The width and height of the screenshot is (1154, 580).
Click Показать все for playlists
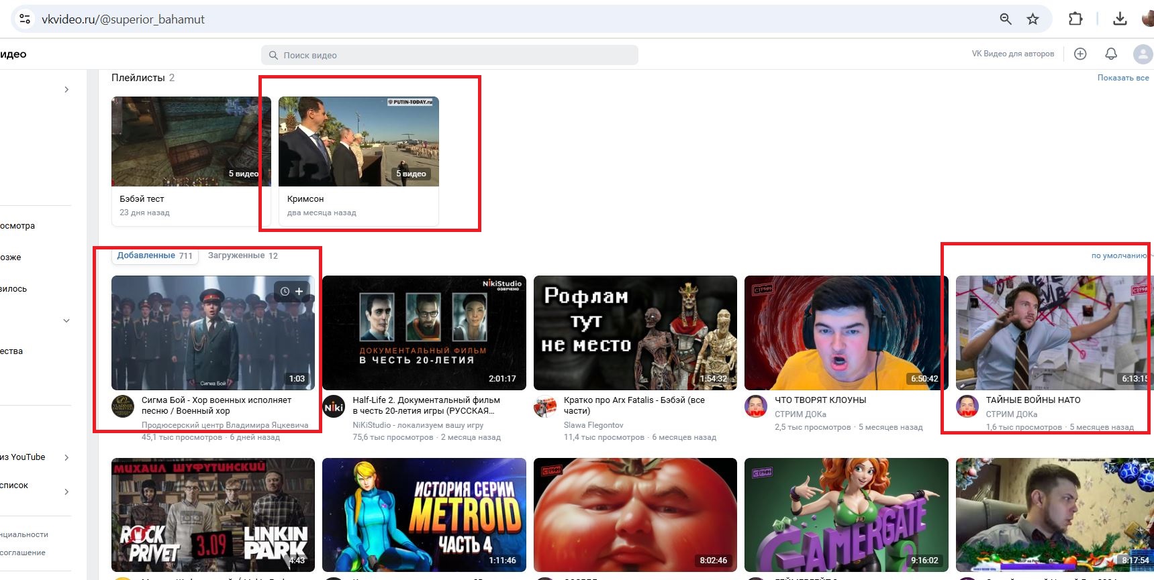click(x=1123, y=78)
